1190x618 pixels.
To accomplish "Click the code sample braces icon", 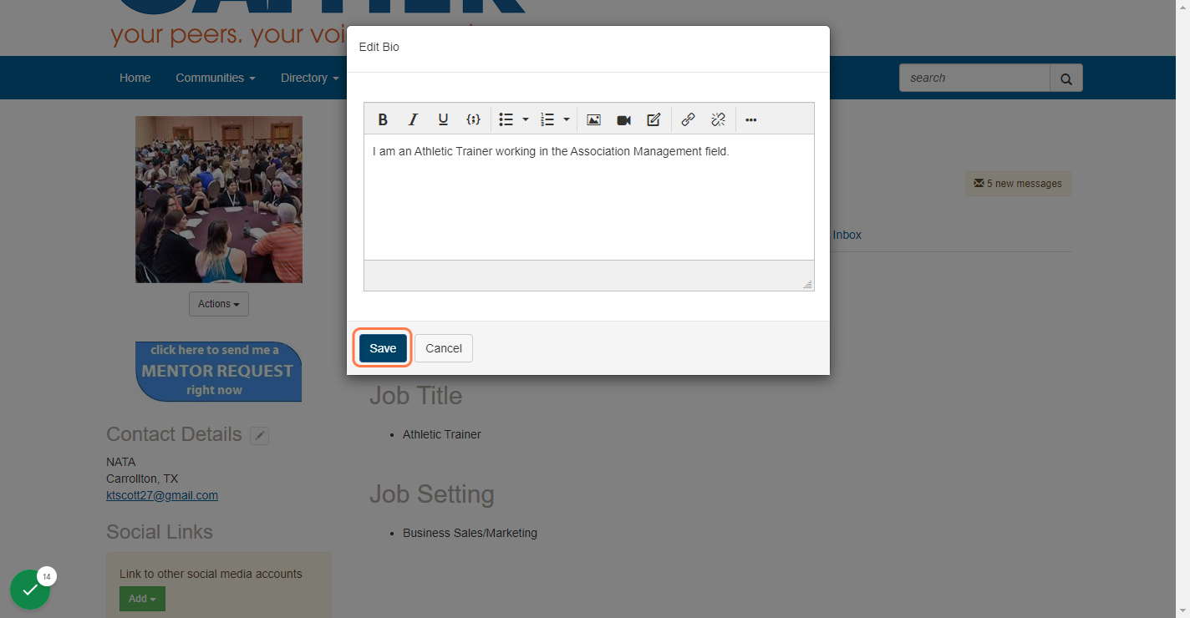I will click(x=473, y=119).
